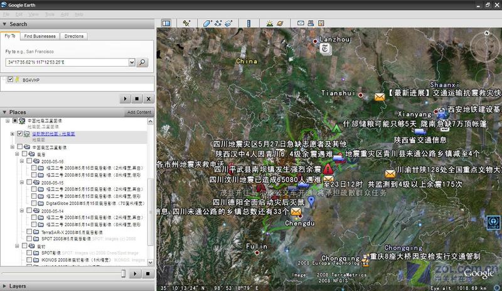Click the train icon near Xianyang
The image size is (502, 291).
click(442, 113)
